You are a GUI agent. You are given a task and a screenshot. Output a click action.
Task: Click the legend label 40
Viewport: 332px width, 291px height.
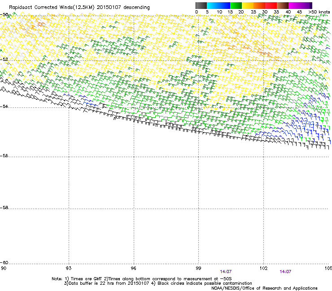288,12
